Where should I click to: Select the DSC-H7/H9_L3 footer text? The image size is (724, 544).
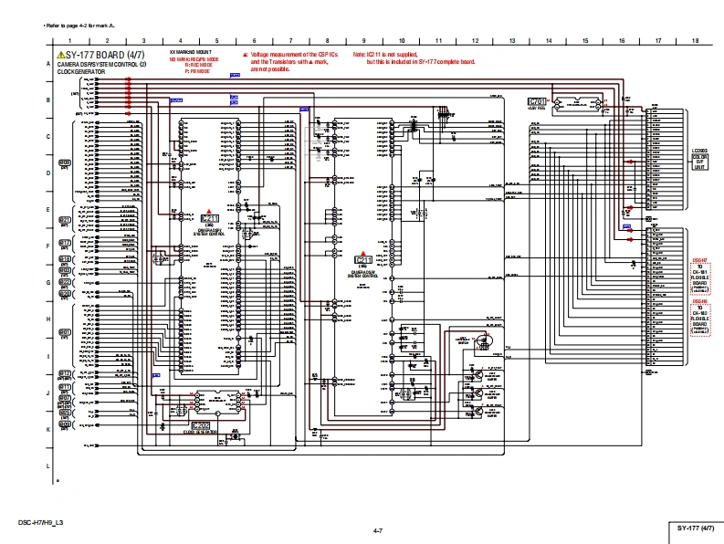pyautogui.click(x=40, y=521)
